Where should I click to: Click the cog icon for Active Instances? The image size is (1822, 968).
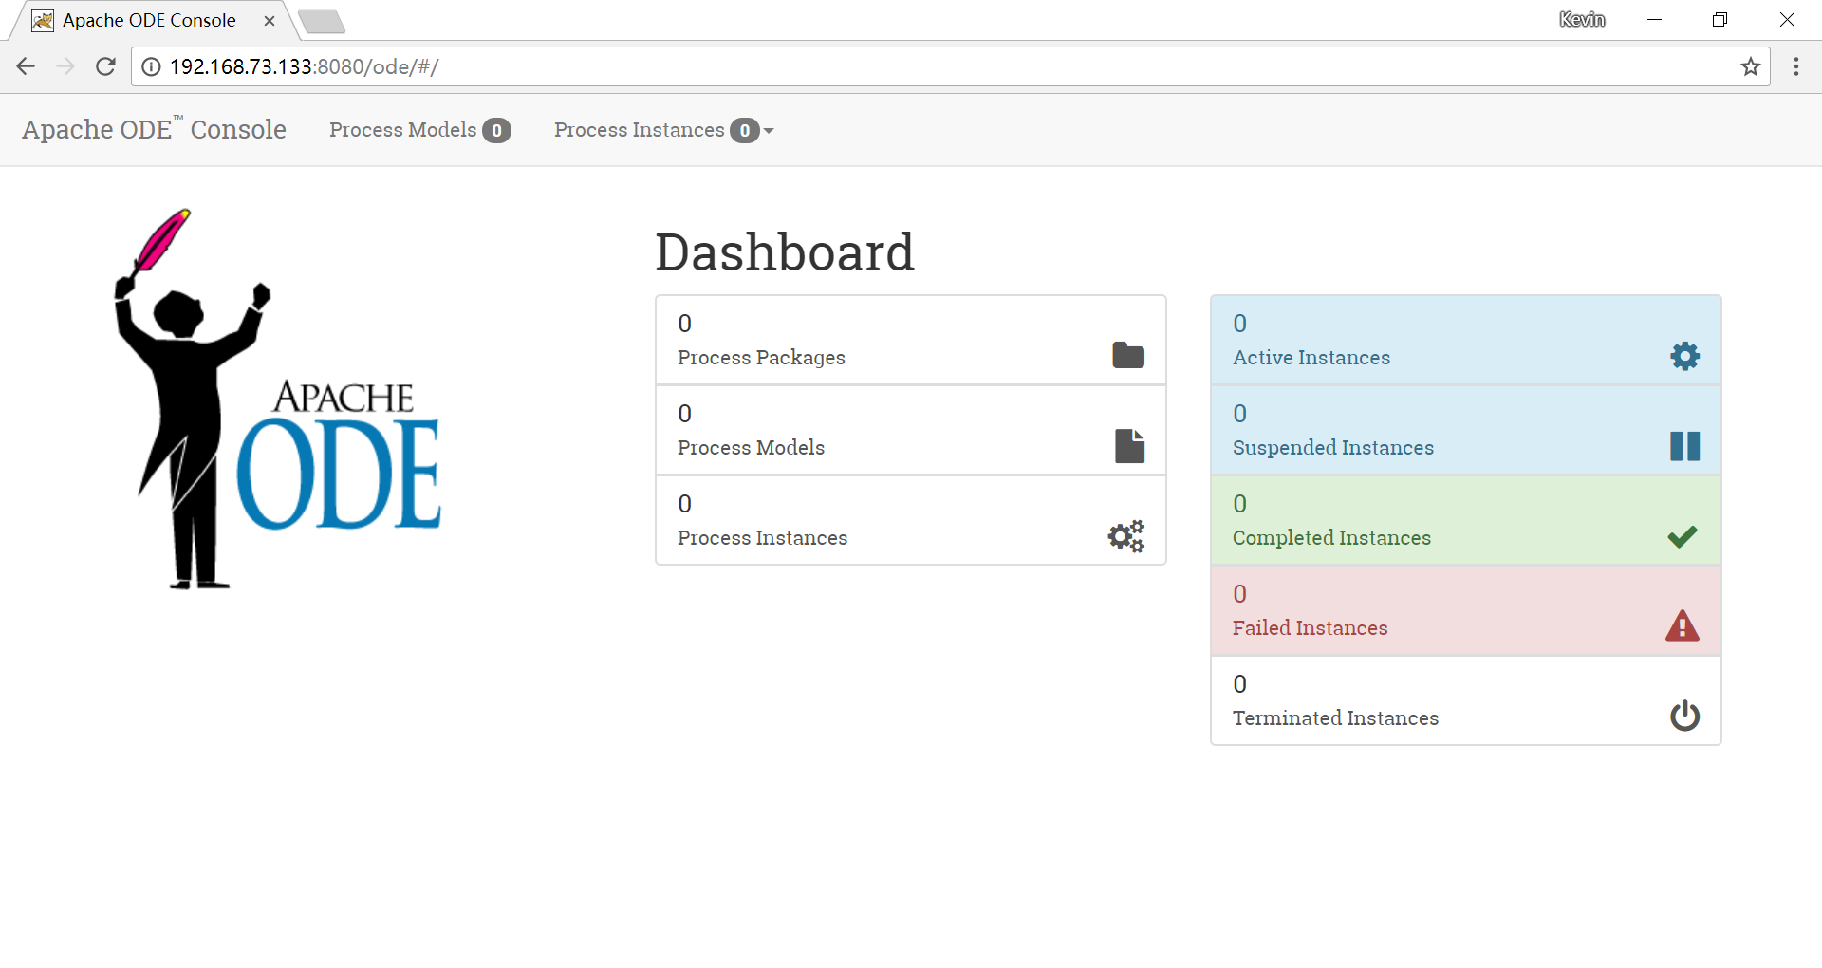pos(1684,356)
